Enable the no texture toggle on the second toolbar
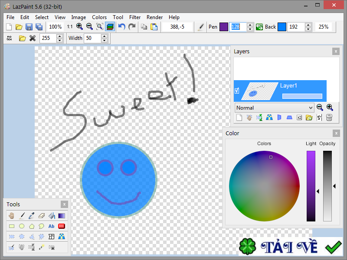The height and width of the screenshot is (260, 347). [x=9, y=38]
